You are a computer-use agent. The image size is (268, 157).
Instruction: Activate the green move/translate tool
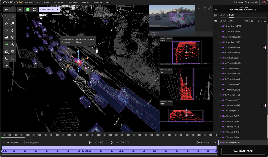[6, 44]
